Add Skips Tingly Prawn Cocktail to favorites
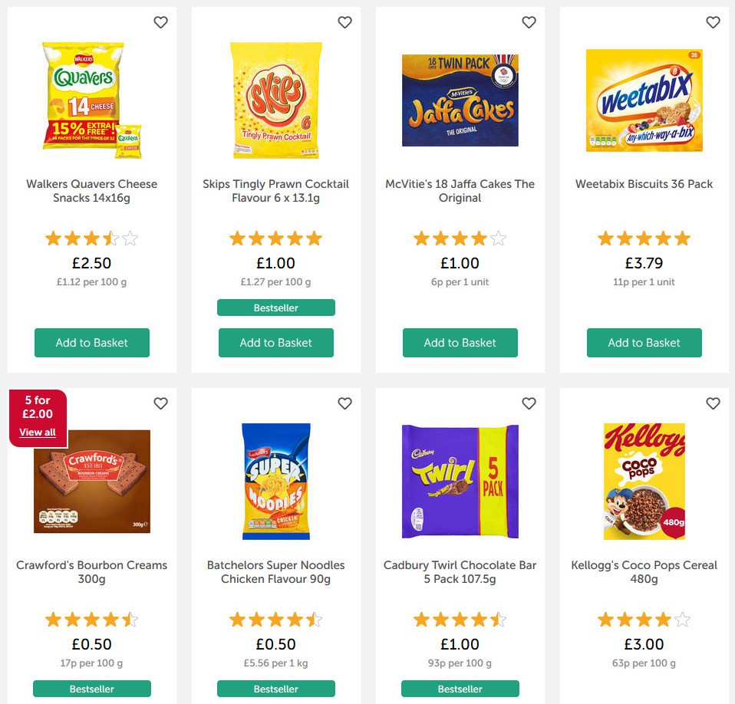 [344, 22]
